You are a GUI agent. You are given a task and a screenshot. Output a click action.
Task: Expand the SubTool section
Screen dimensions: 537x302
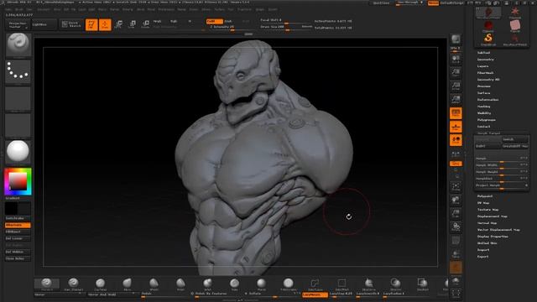(x=483, y=53)
